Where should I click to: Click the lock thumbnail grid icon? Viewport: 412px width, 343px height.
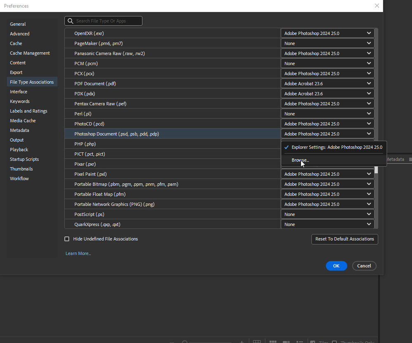coord(257,342)
